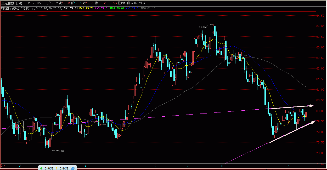The height and width of the screenshot is (170, 327).
Task: Click the 80.00 price axis label
Action: click(x=320, y=111)
